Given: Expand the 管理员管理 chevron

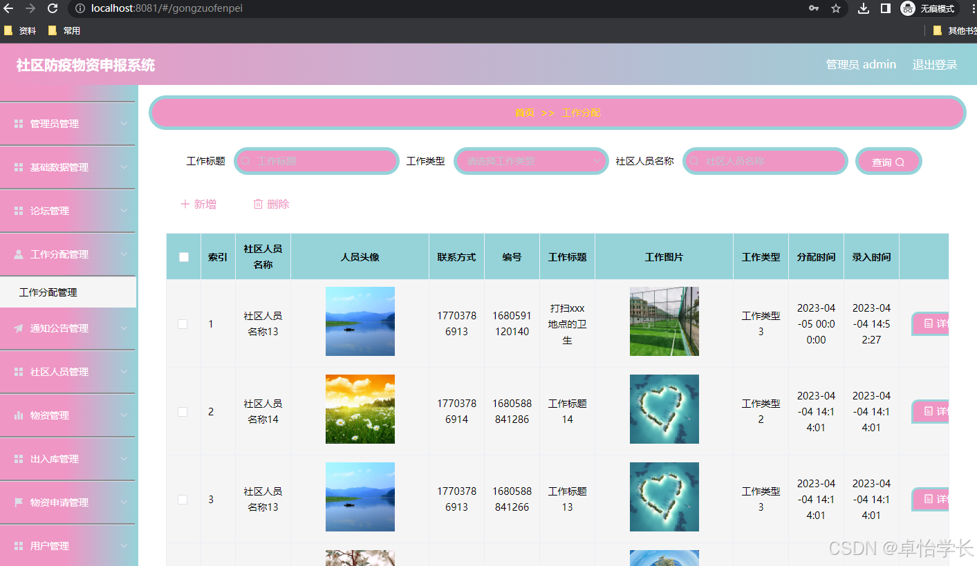Looking at the screenshot, I should [124, 124].
